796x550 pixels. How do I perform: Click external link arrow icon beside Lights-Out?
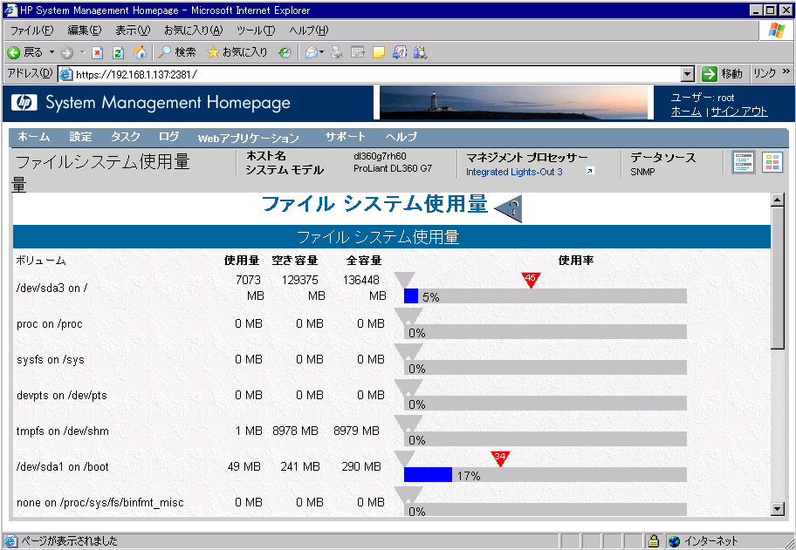(589, 171)
